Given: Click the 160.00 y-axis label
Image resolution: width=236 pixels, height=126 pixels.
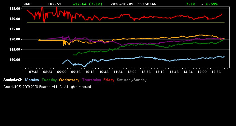Looking at the screenshot, I should click(x=15, y=60).
